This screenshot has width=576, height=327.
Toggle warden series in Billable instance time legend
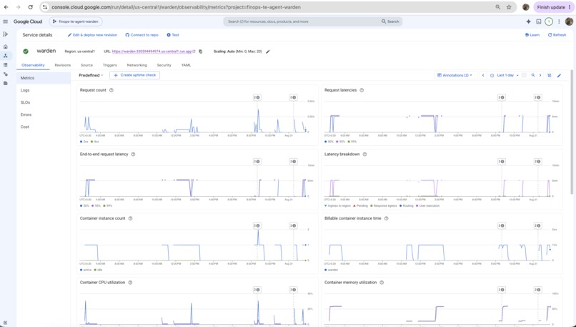click(x=332, y=270)
